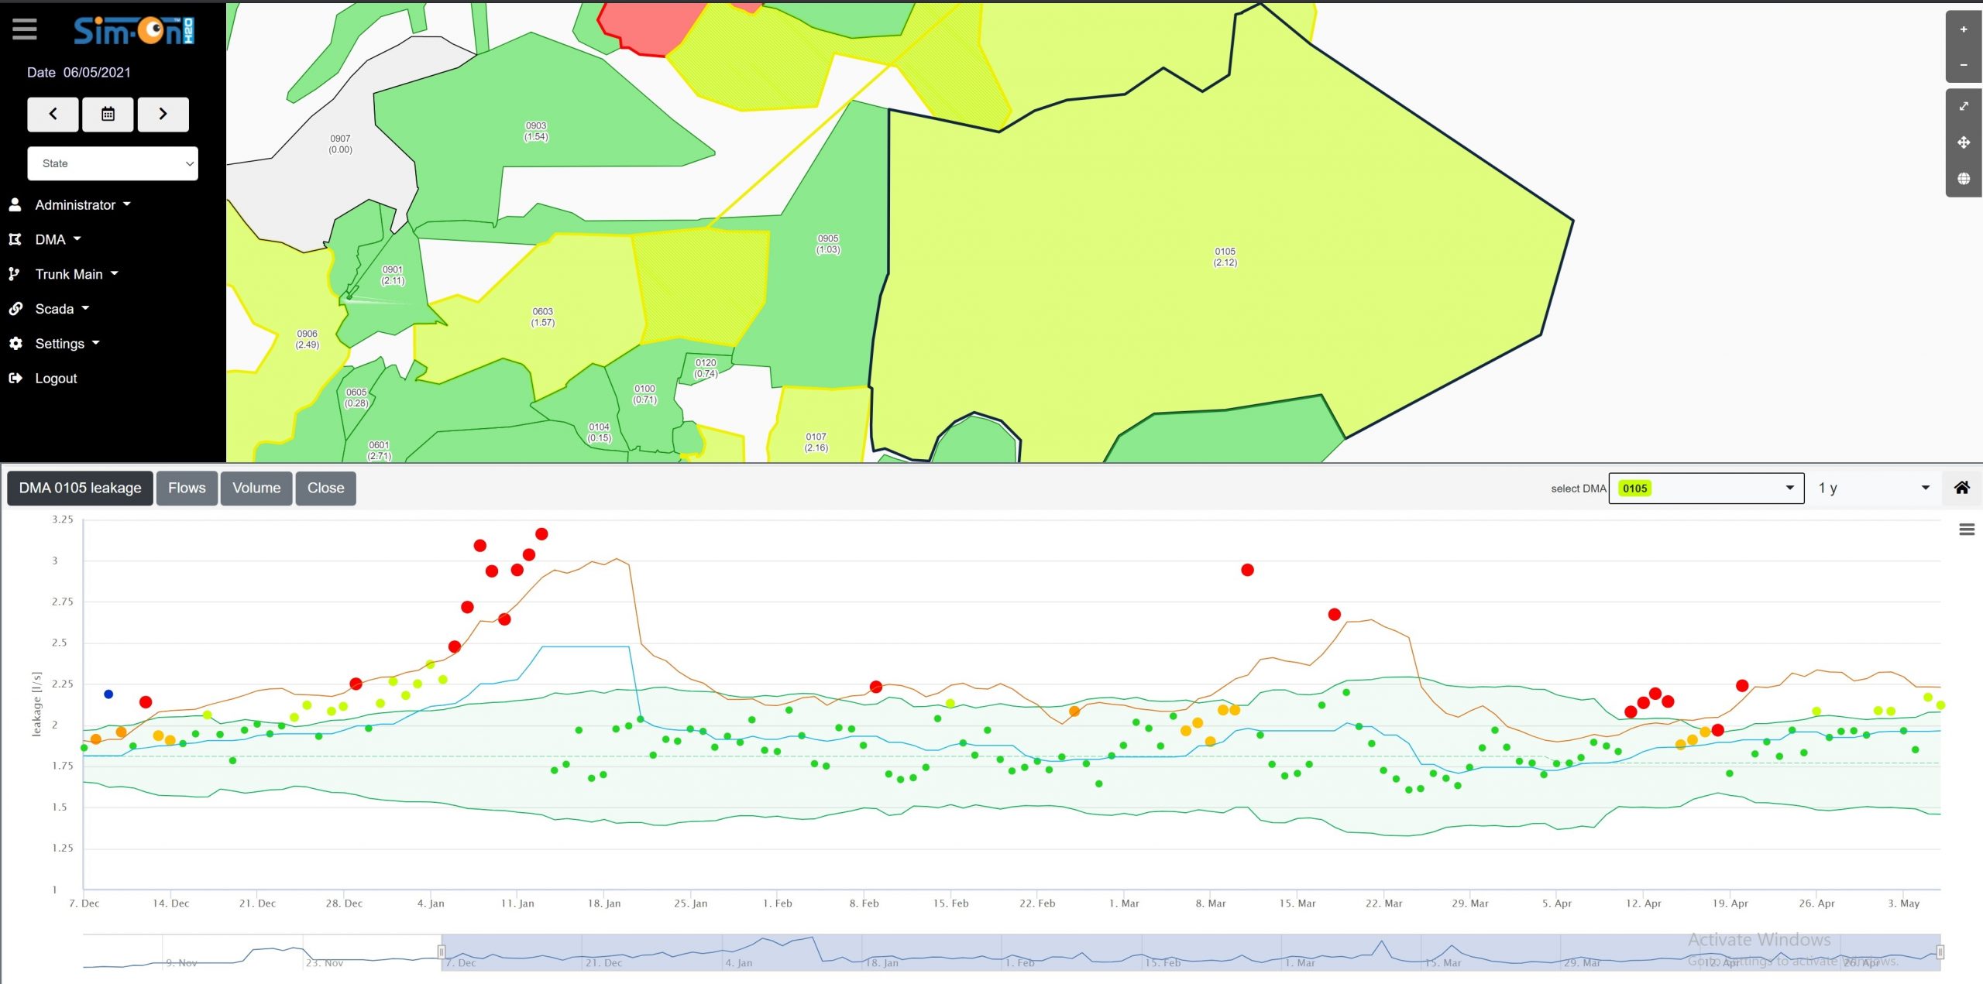Click the home reset chart icon
The image size is (1983, 984).
(x=1961, y=488)
